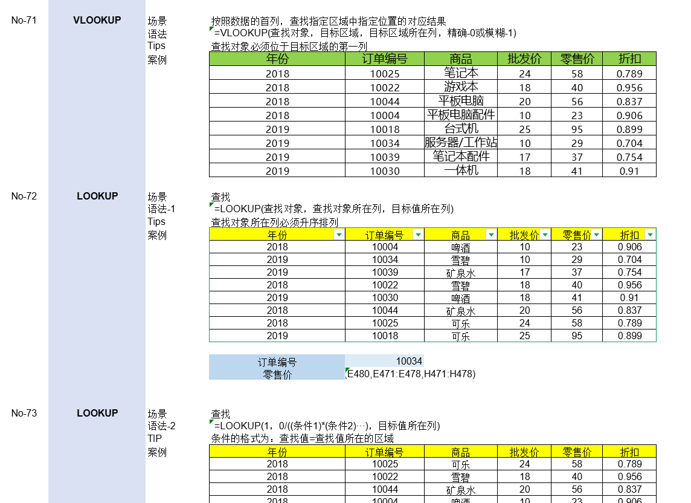Screen dimensions: 691x503
Task: Select retail price 95 in green VLOOKUP table
Action: coord(577,129)
